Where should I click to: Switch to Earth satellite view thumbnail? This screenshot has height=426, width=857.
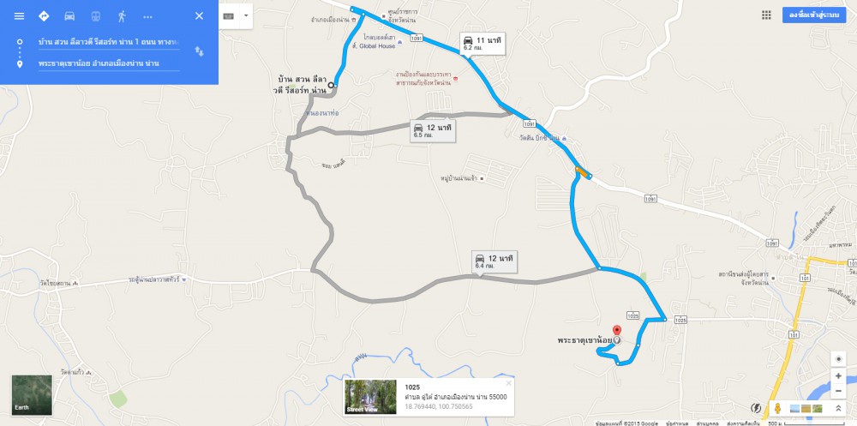coord(33,395)
